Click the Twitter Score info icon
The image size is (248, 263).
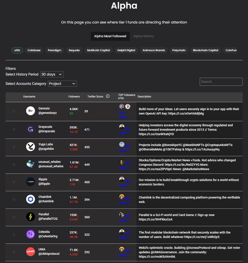tap(108, 96)
